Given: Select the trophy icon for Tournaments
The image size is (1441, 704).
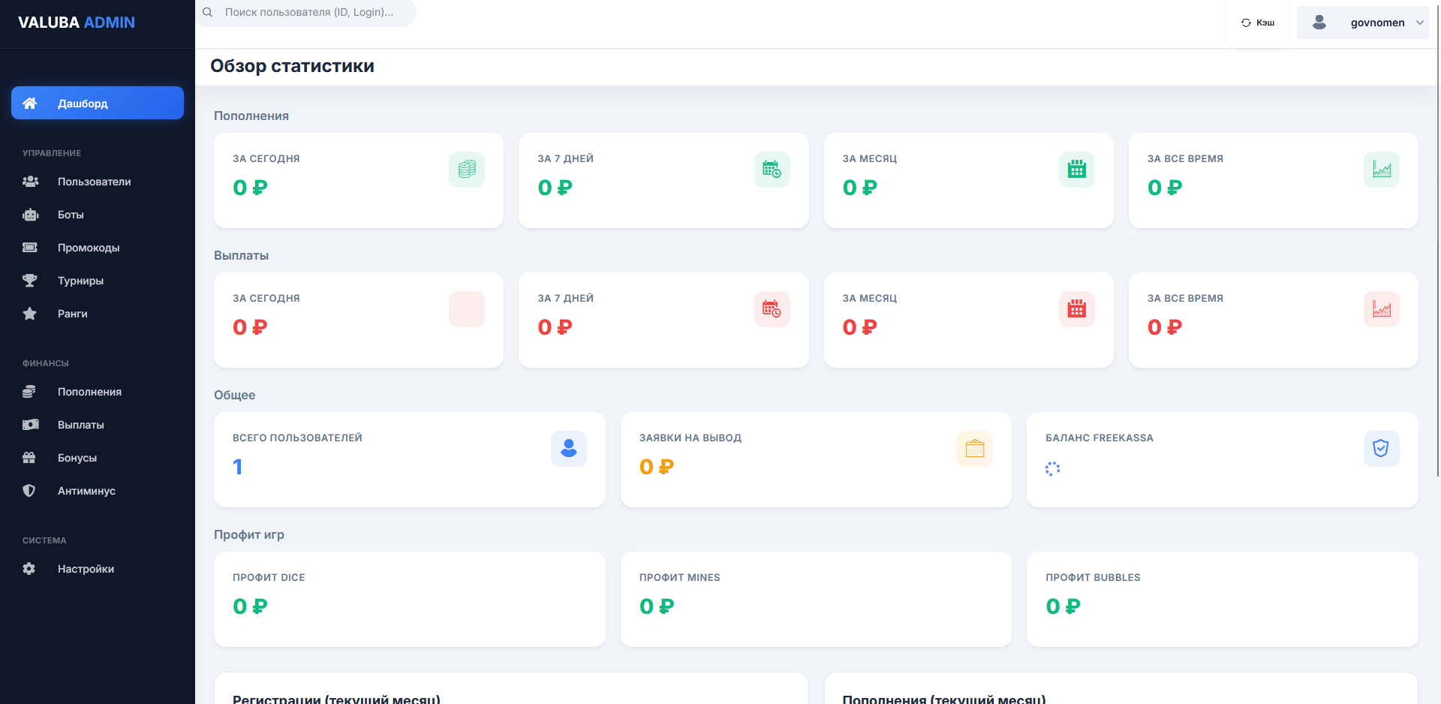Looking at the screenshot, I should coord(30,281).
